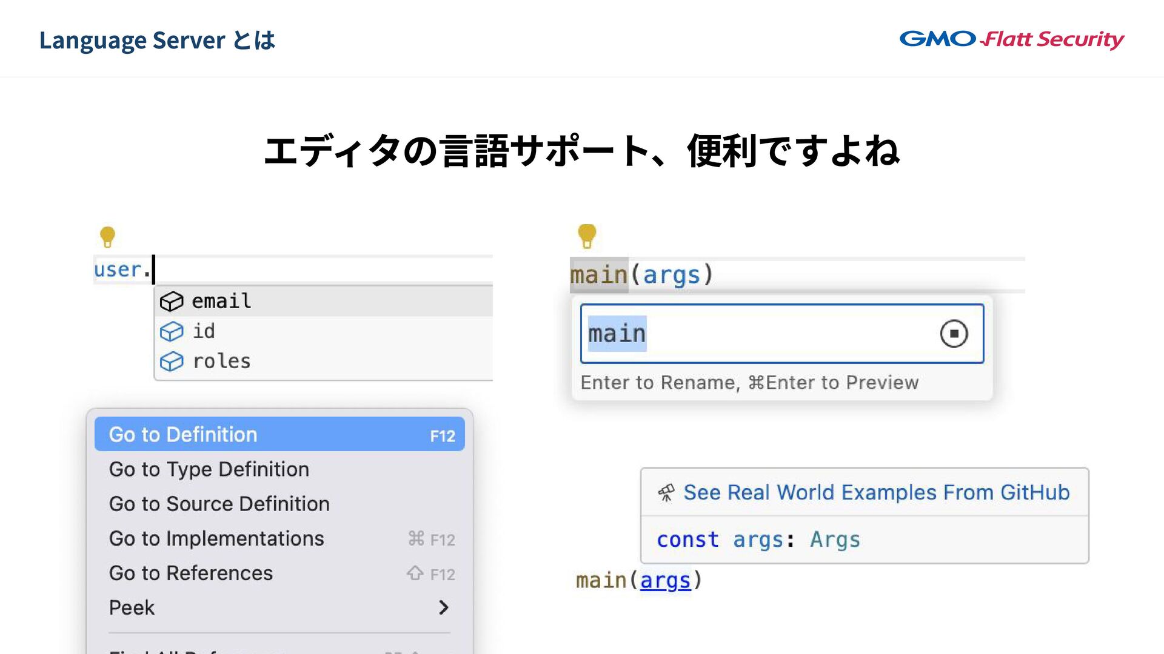
Task: Click the underlined args link
Action: coord(665,581)
